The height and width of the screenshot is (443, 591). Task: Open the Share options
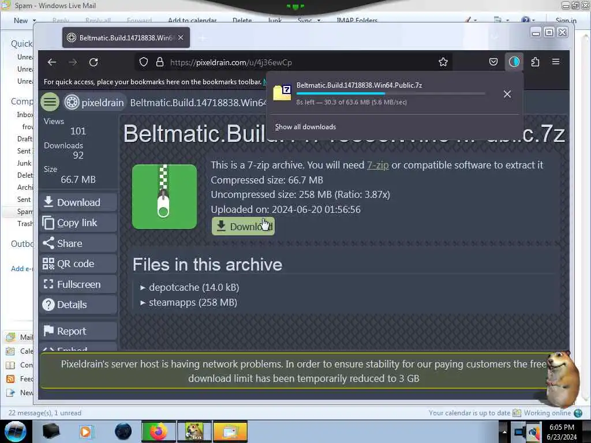tap(78, 243)
